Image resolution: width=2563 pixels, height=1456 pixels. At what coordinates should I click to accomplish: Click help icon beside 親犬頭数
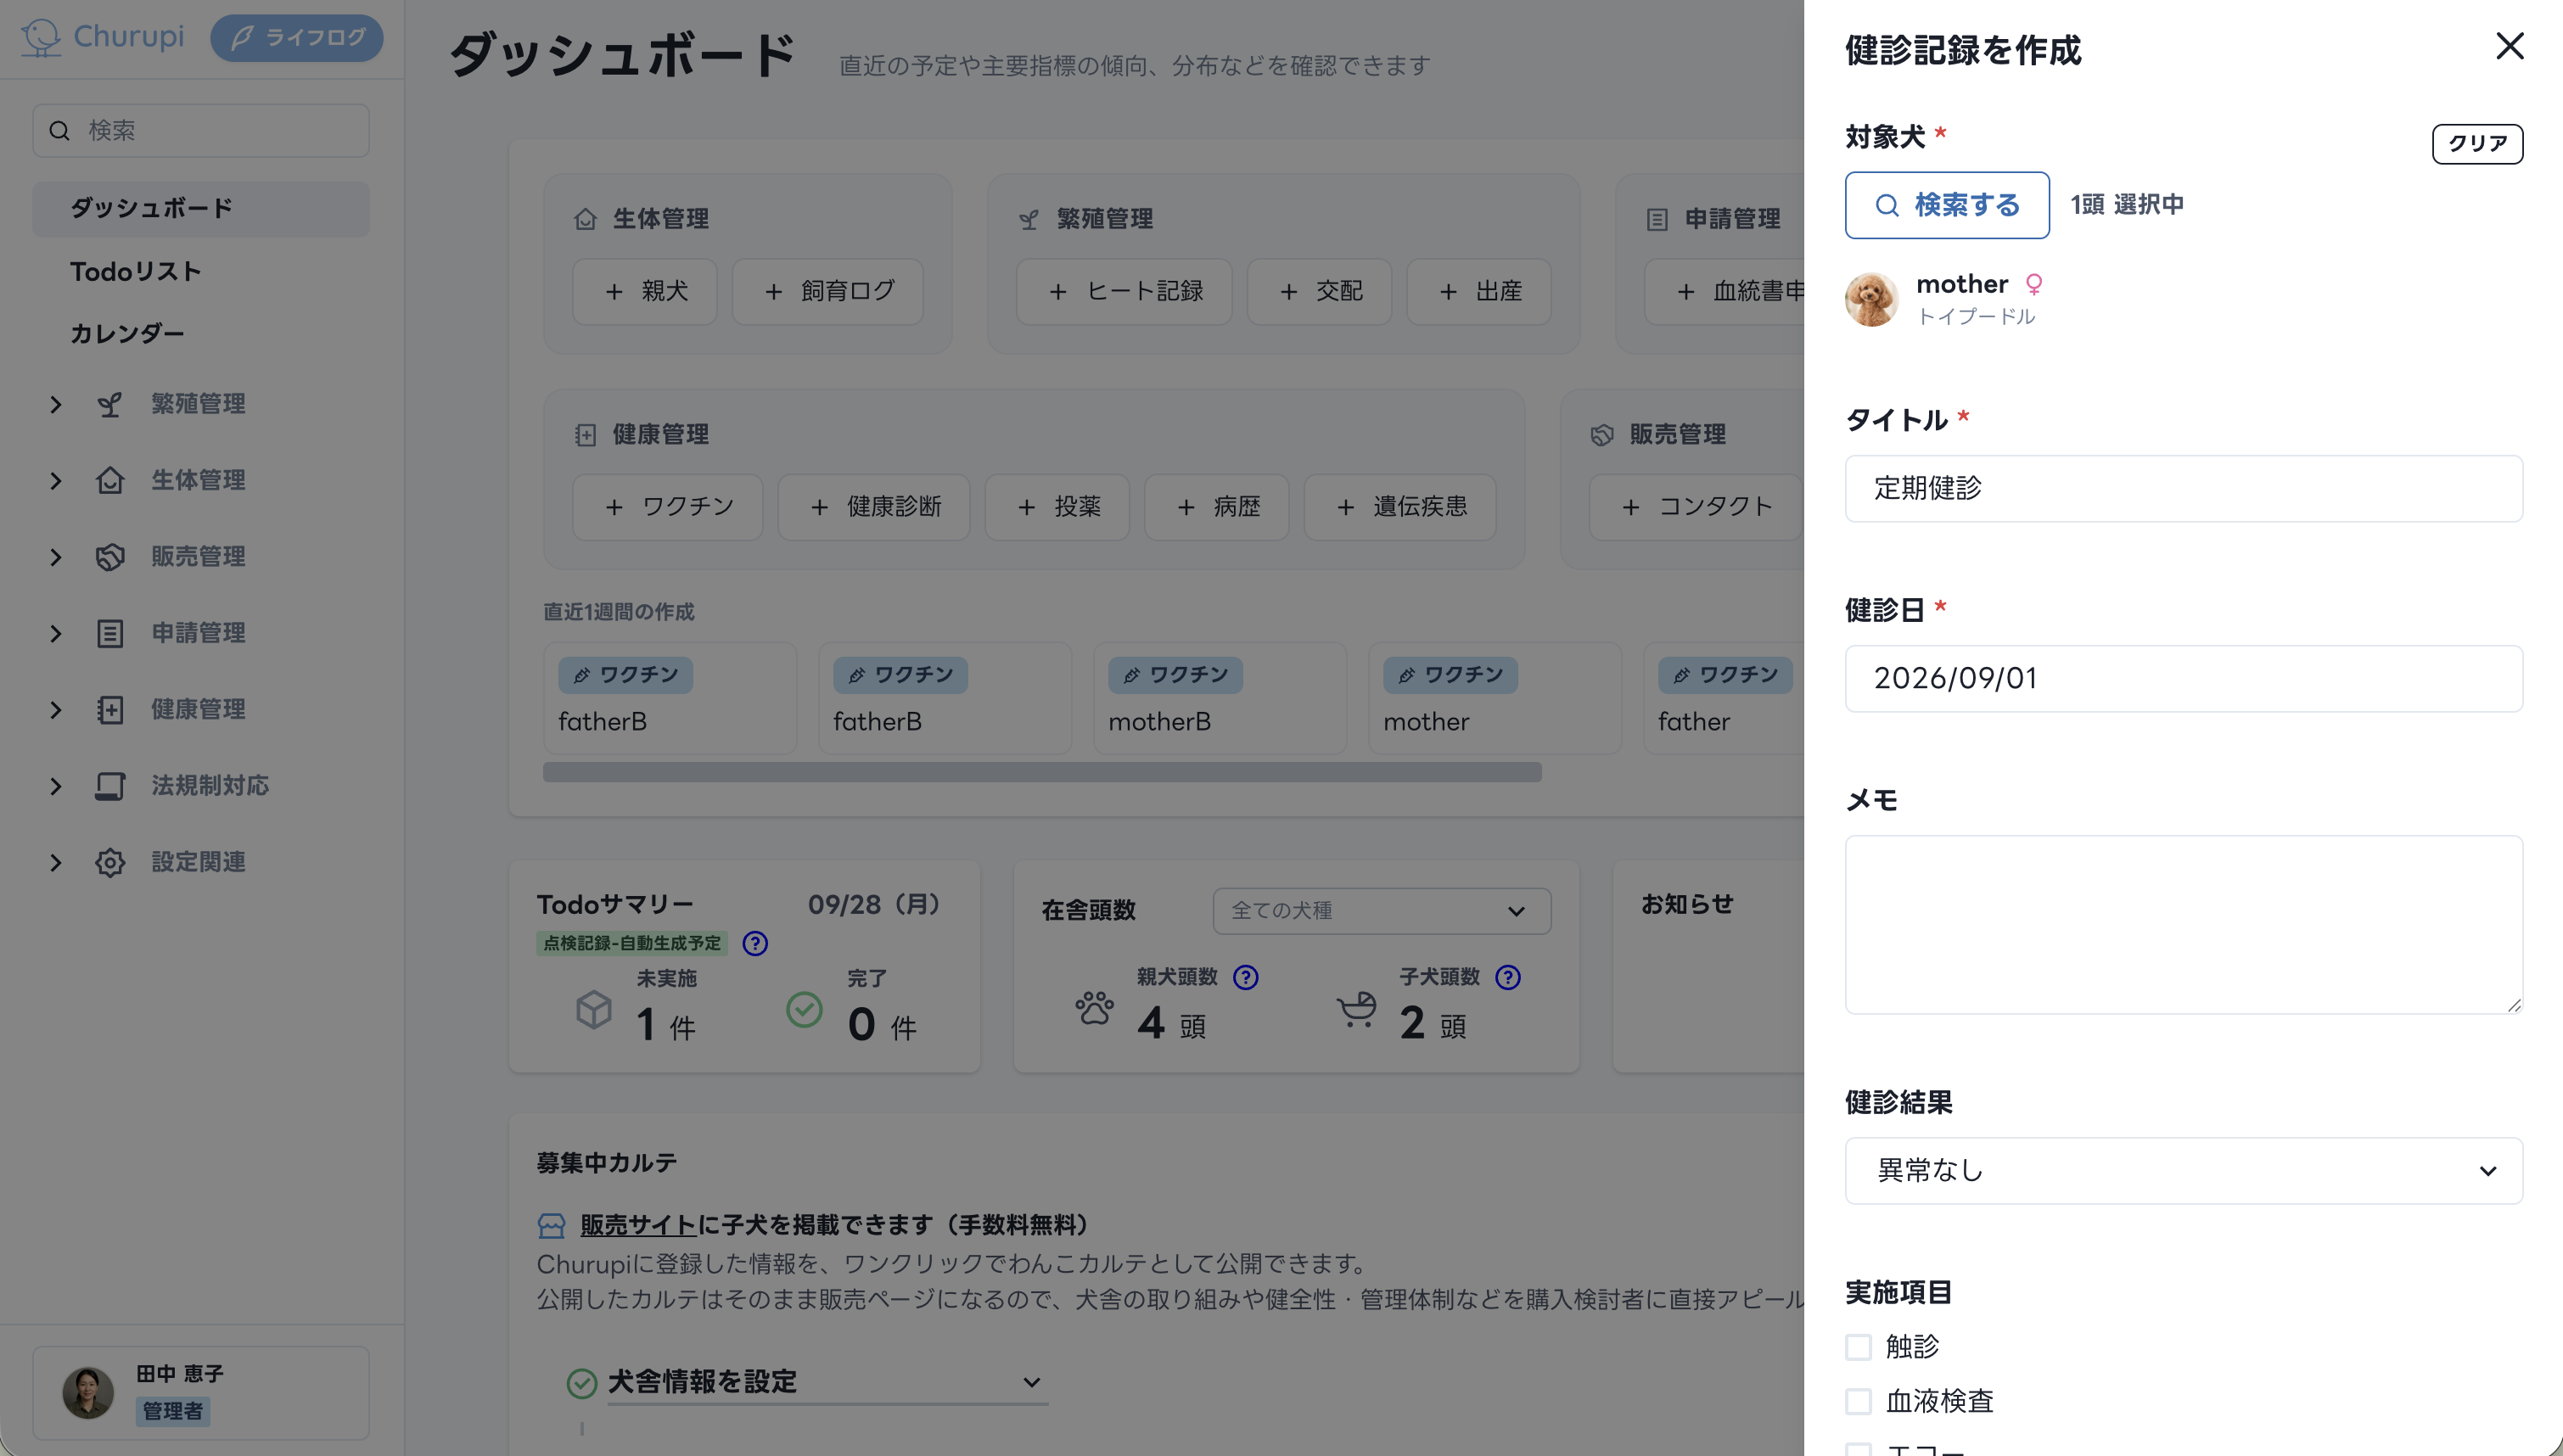[1245, 977]
